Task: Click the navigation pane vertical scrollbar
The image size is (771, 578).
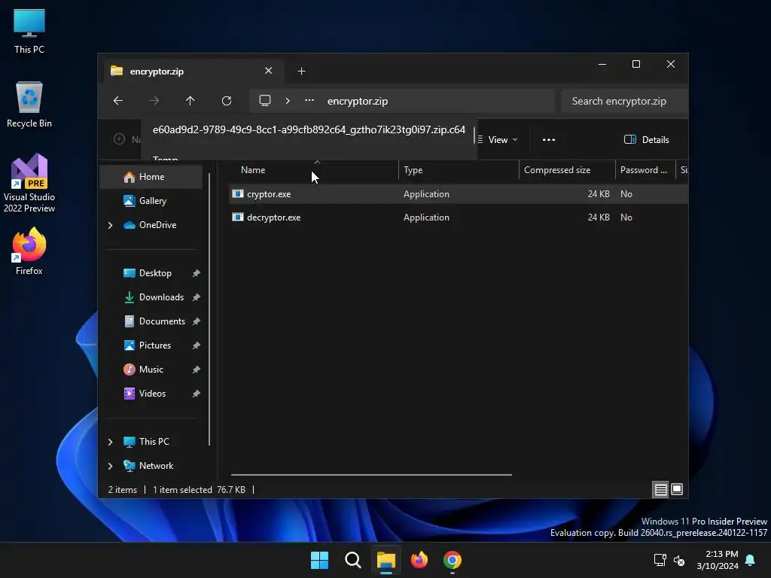Action: click(210, 309)
